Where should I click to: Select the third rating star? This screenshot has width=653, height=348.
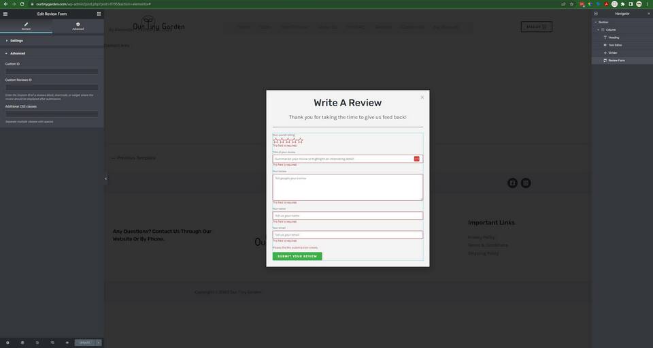288,141
